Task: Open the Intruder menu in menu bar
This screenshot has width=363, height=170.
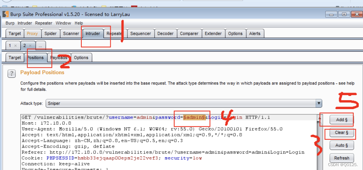Action: [x=25, y=23]
